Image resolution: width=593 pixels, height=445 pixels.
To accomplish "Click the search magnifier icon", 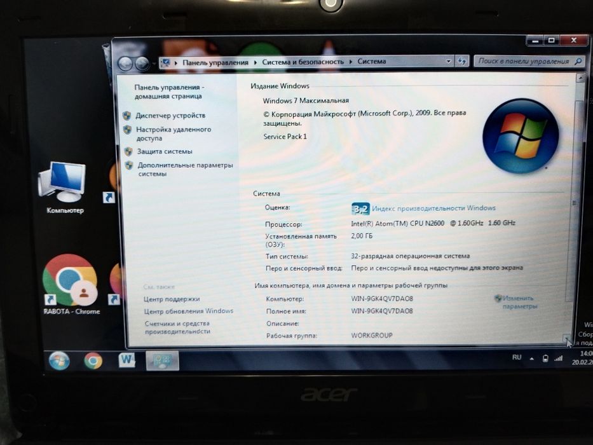I will coord(578,61).
